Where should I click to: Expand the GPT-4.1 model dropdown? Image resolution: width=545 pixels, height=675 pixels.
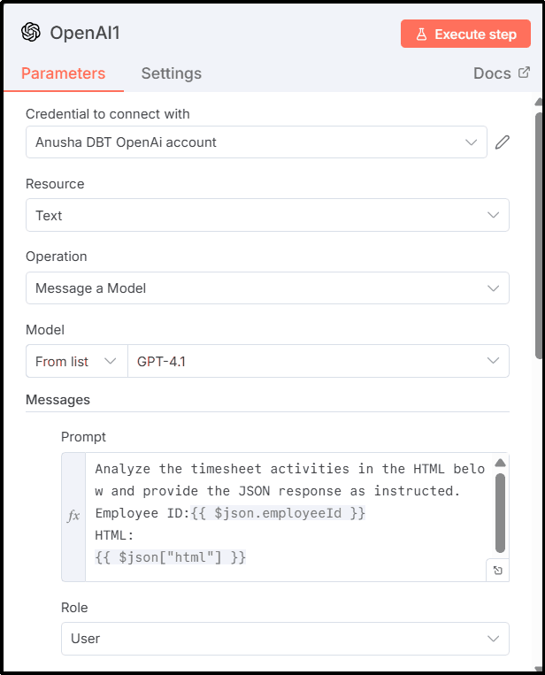click(x=319, y=361)
